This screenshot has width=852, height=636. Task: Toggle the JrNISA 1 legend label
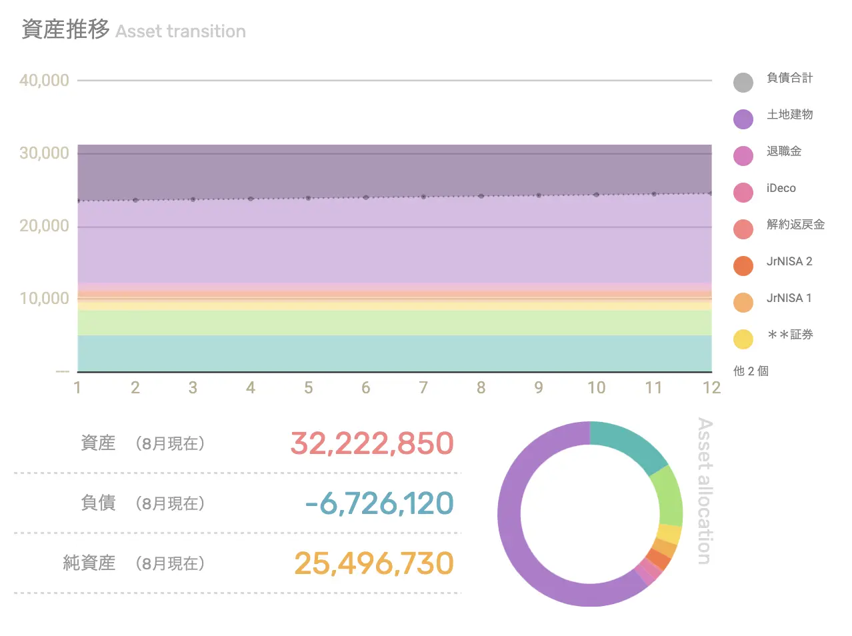pyautogui.click(x=789, y=298)
